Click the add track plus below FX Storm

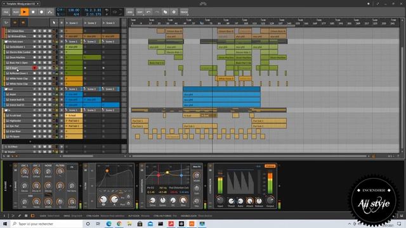click(30, 142)
